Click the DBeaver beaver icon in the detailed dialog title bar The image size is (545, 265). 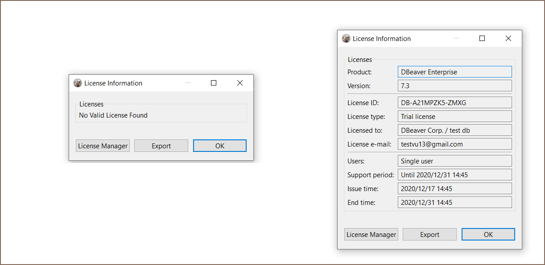(x=346, y=38)
